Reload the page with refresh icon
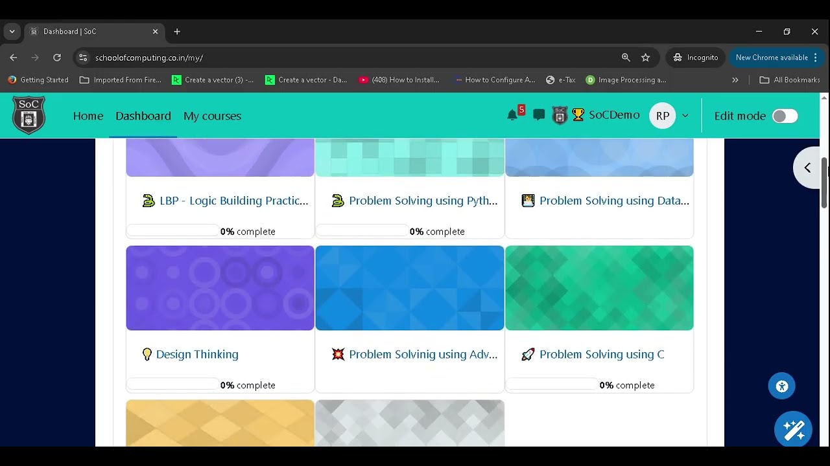This screenshot has height=466, width=830. 57,58
